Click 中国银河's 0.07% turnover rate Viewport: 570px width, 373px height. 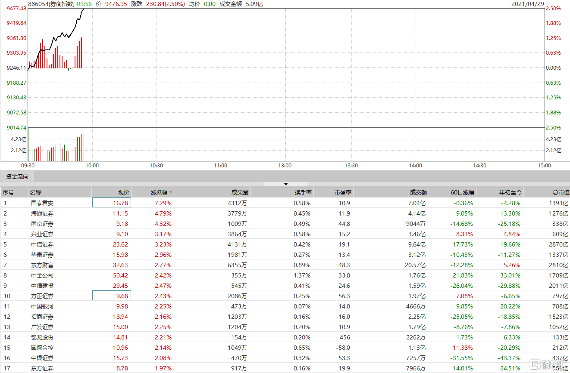(x=302, y=306)
